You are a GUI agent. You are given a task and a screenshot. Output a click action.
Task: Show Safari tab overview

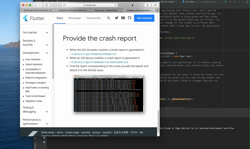155,5
